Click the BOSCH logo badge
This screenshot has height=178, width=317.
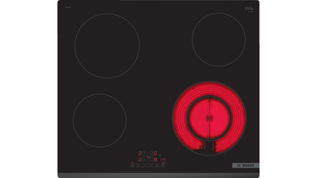246,165
